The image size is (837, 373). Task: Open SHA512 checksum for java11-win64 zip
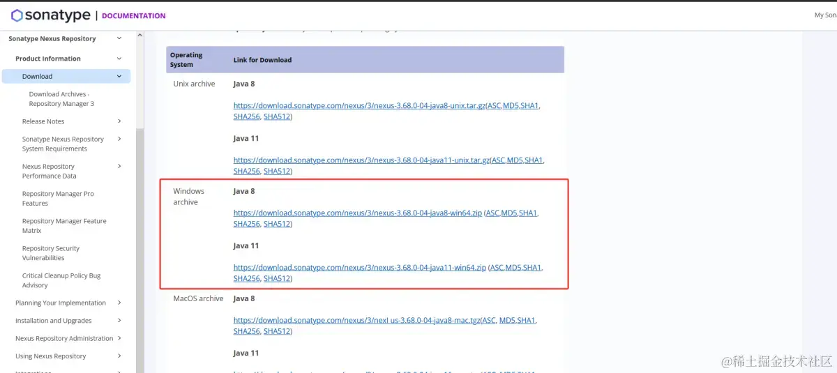point(277,279)
